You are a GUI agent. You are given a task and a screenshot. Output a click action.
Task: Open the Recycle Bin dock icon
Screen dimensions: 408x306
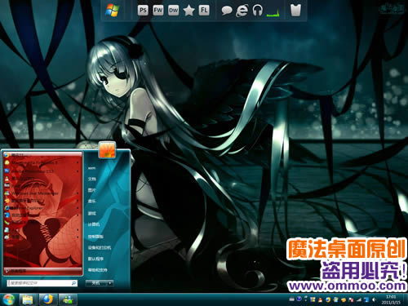coord(295,11)
